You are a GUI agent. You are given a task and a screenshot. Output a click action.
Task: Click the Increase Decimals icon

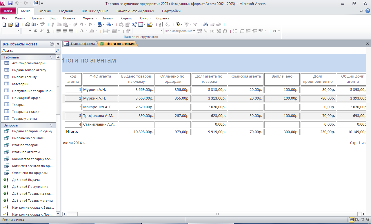coord(219,31)
